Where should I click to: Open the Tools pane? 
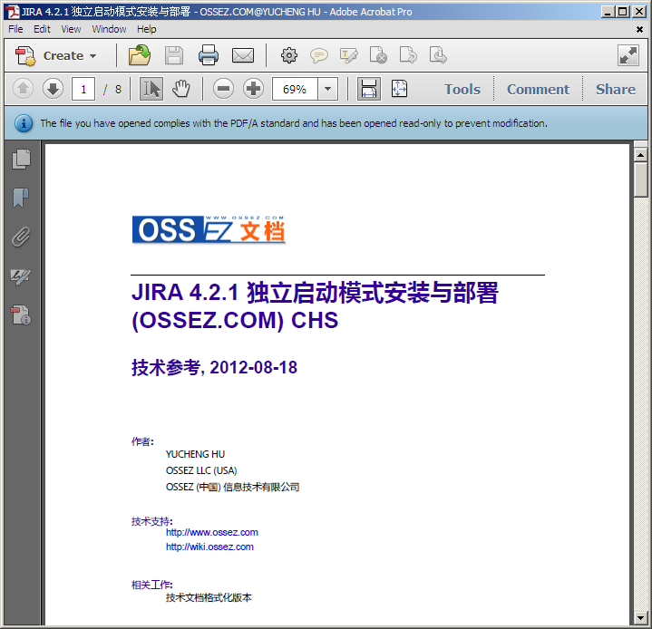(x=462, y=89)
